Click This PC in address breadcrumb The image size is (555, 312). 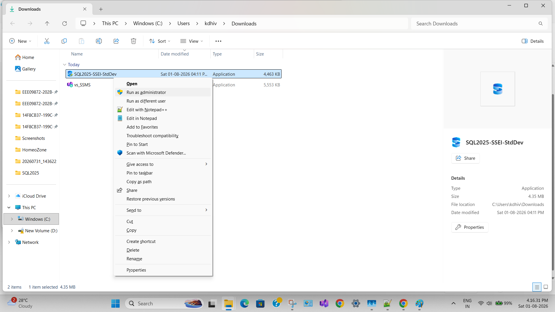[110, 23]
